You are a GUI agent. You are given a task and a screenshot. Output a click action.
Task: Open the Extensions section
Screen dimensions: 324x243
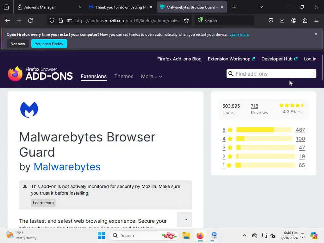94,77
